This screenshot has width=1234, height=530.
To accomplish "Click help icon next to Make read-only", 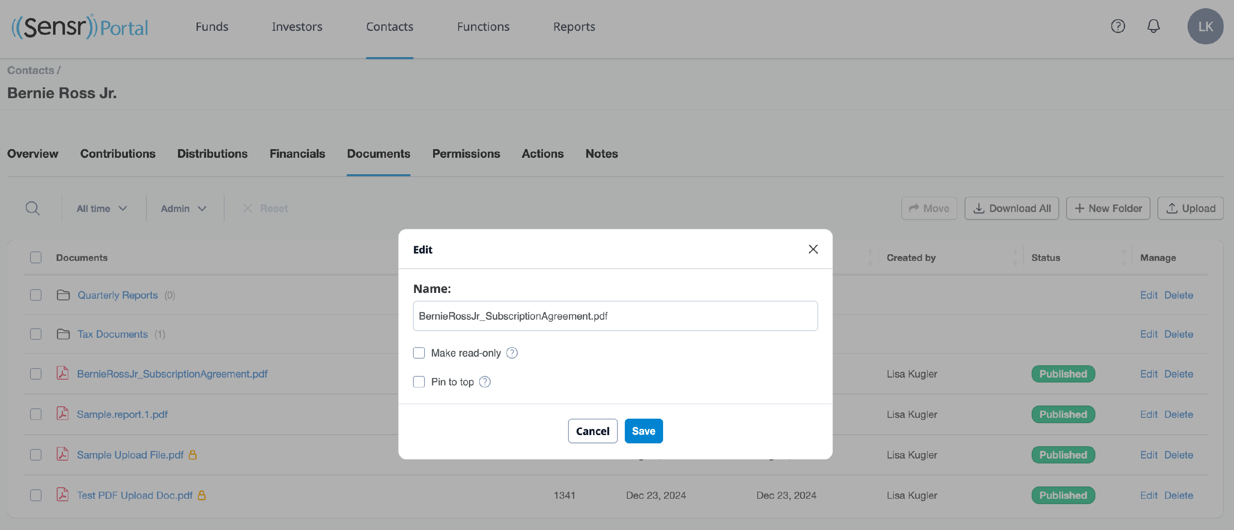I will [512, 353].
